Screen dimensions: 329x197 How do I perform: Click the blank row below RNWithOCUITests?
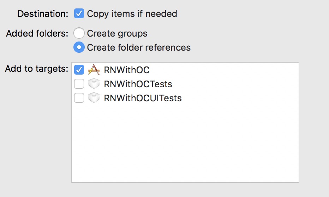185,112
